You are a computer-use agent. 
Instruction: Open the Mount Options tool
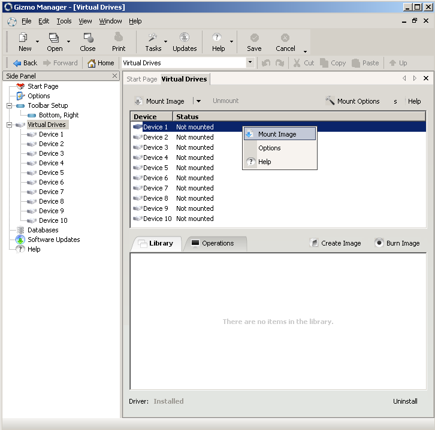pos(352,101)
